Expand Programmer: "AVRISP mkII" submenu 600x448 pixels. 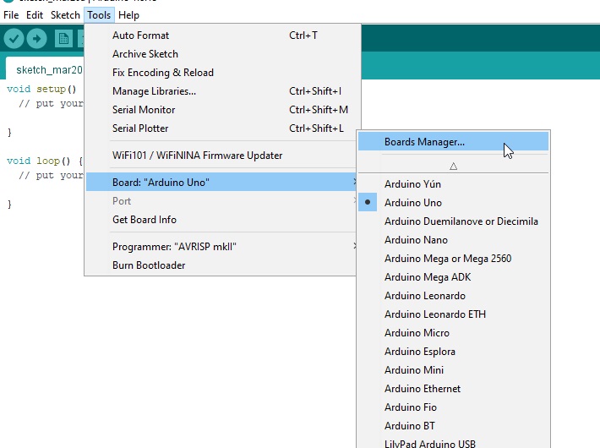221,246
